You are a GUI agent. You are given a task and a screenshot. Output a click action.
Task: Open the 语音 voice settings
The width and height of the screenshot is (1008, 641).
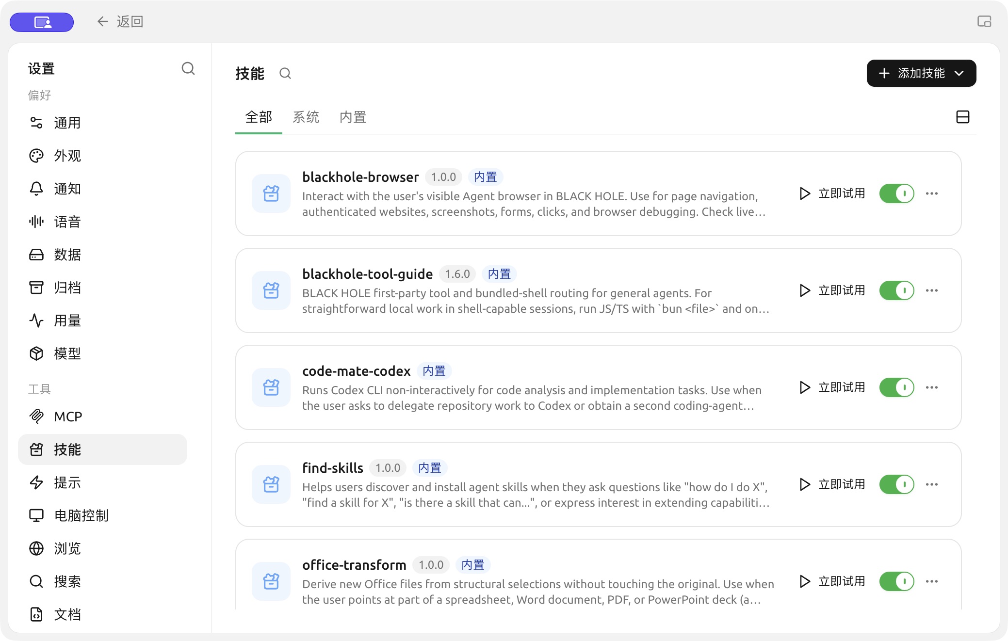point(102,222)
